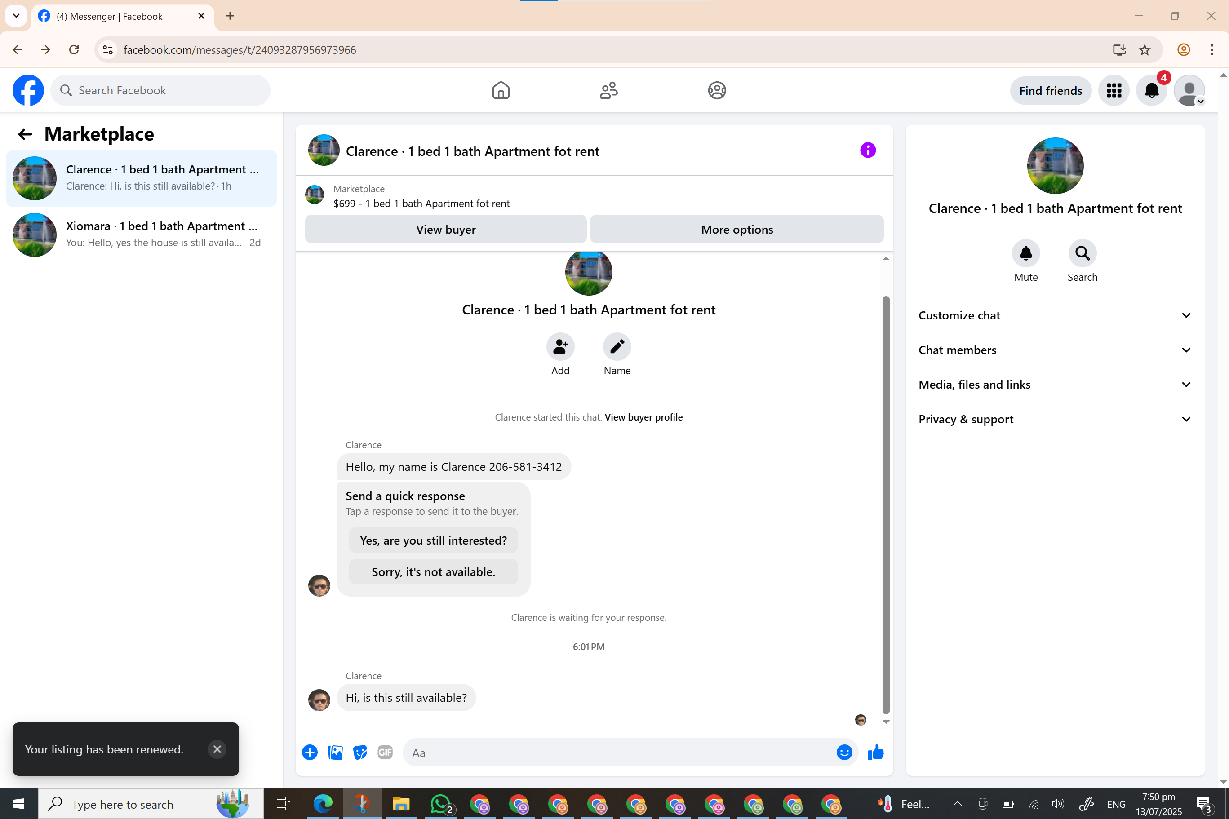Open the Facebook apps menu grid
Screen dimensions: 1229x819
1114,90
